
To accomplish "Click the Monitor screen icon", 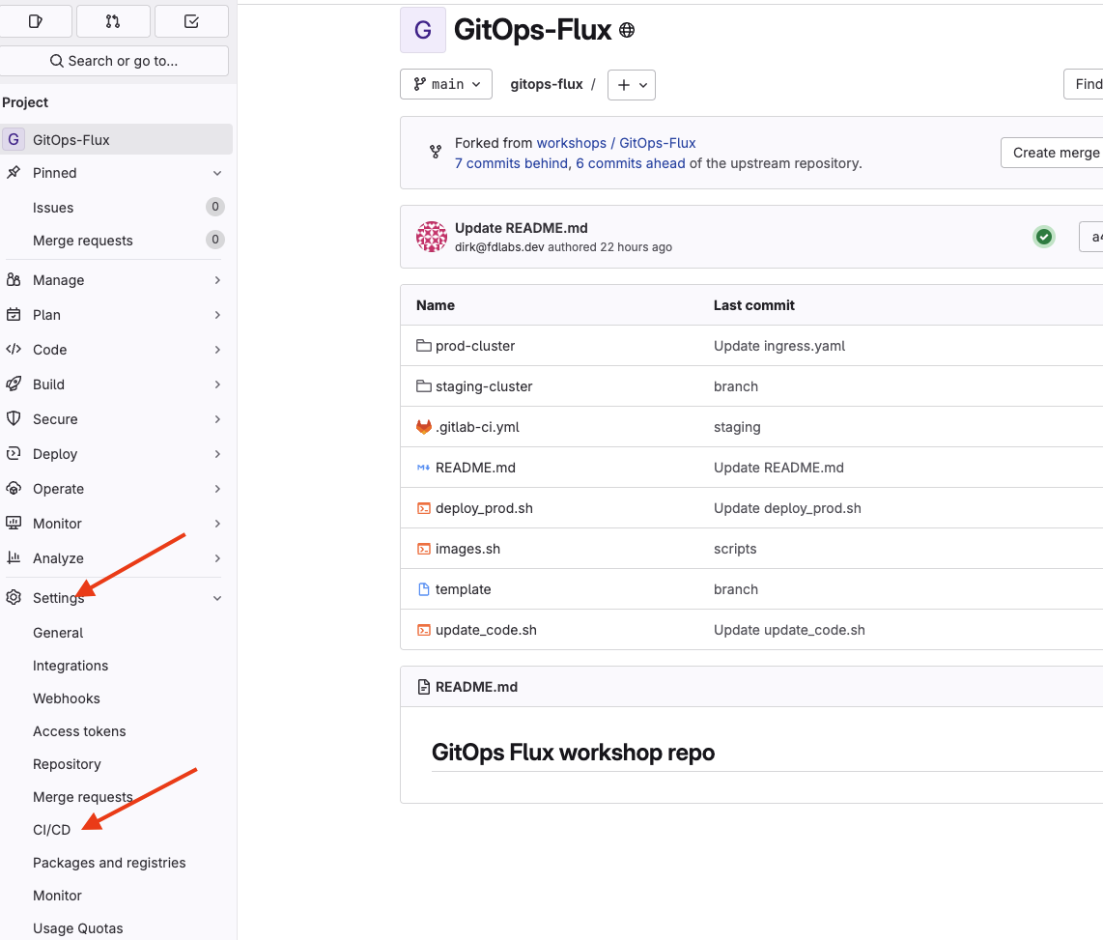I will tap(14, 523).
